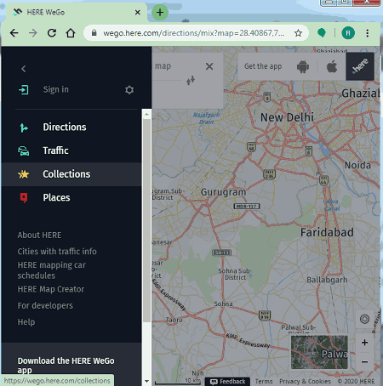
Task: Click the green extension icon
Action: 321,33
